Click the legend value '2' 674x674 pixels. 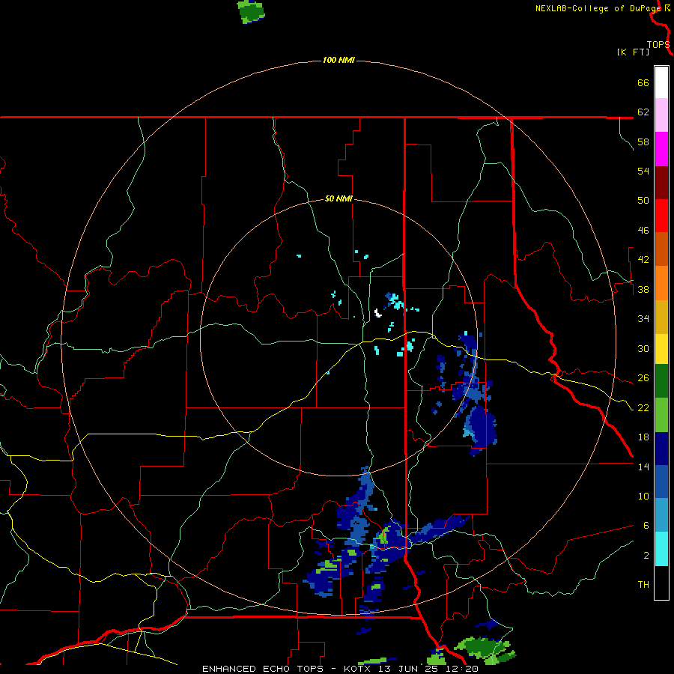point(646,556)
